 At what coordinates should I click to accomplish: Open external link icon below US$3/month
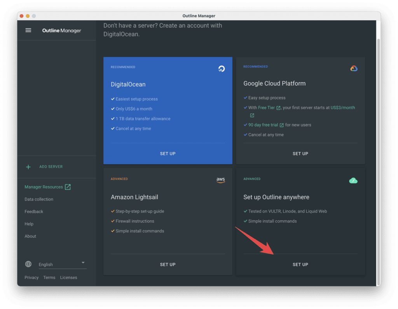(x=252, y=115)
